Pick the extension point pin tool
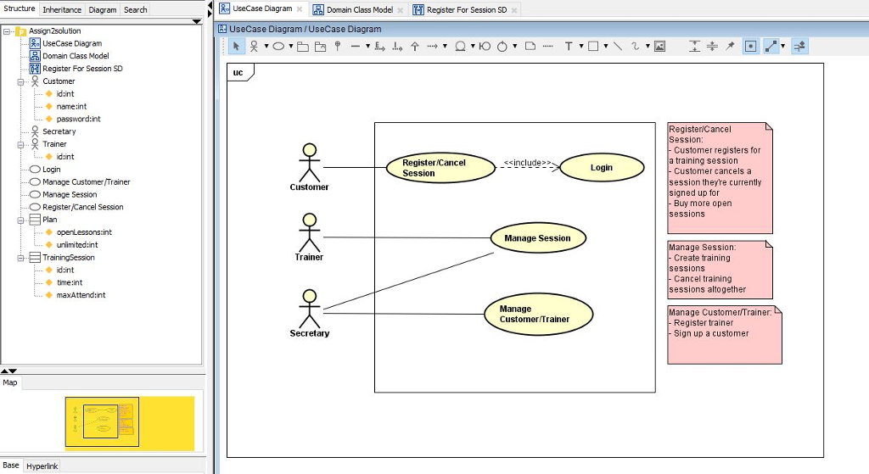This screenshot has width=869, height=474. [x=338, y=47]
